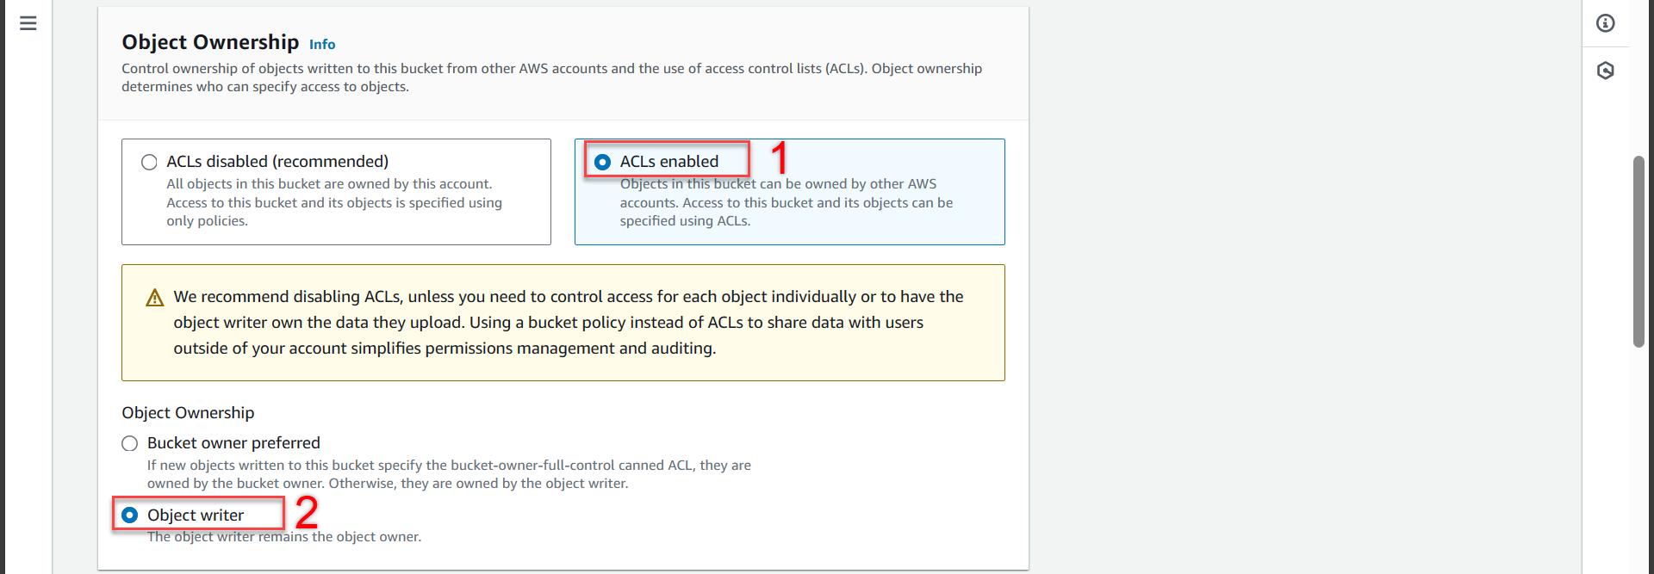
Task: Select the ACLs disabled (recommended) radio button
Action: coord(150,162)
